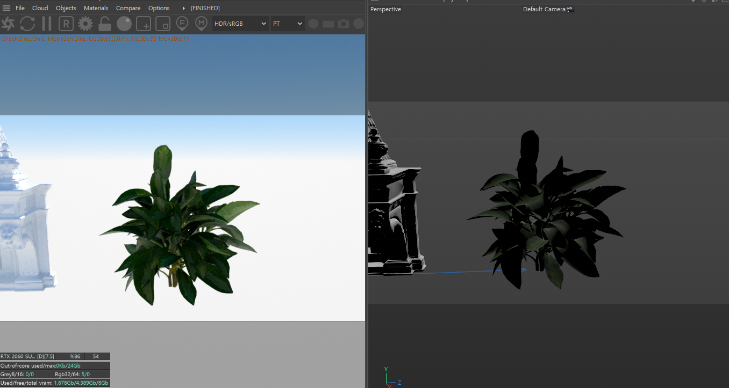Open the Materials menu
The height and width of the screenshot is (388, 729).
(96, 8)
